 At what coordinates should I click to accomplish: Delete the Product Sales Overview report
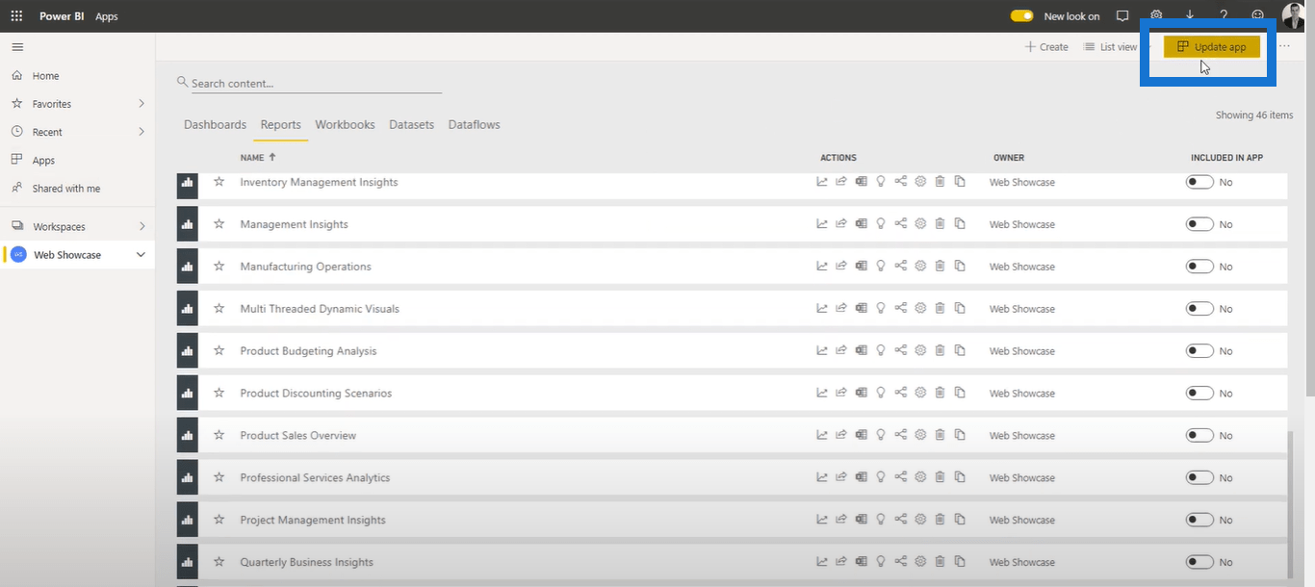click(941, 436)
